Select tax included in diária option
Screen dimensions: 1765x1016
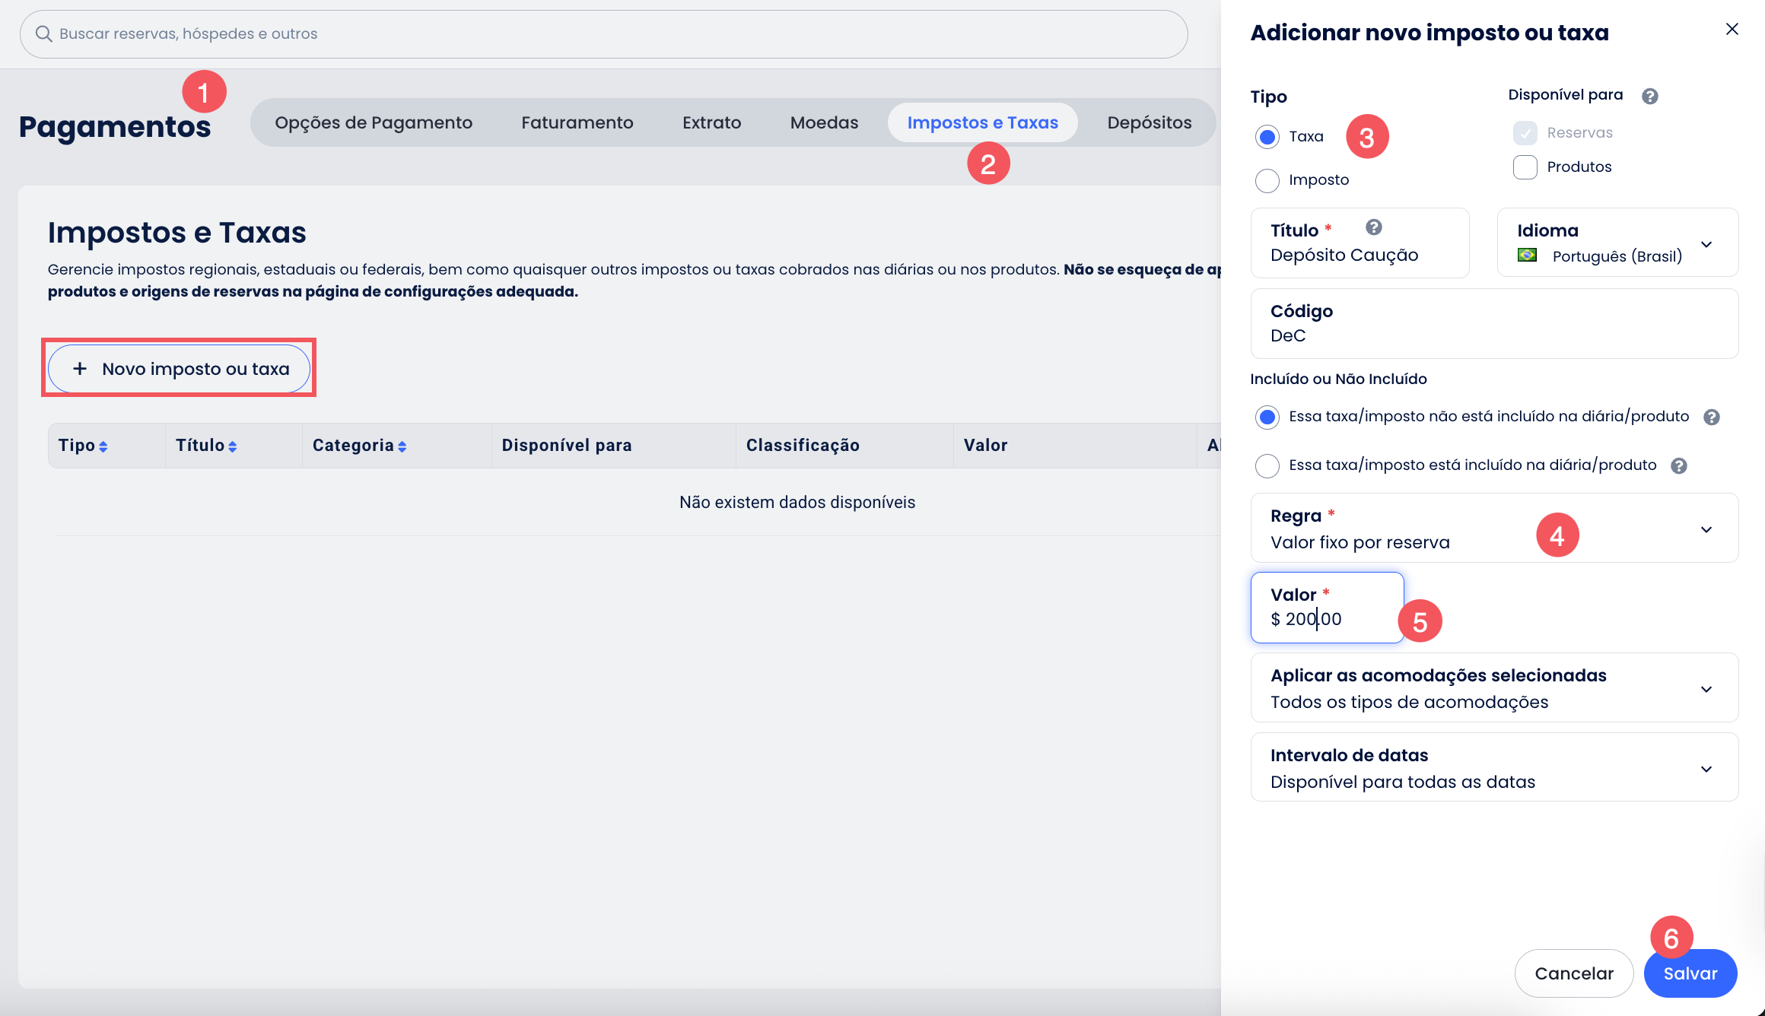(1267, 465)
